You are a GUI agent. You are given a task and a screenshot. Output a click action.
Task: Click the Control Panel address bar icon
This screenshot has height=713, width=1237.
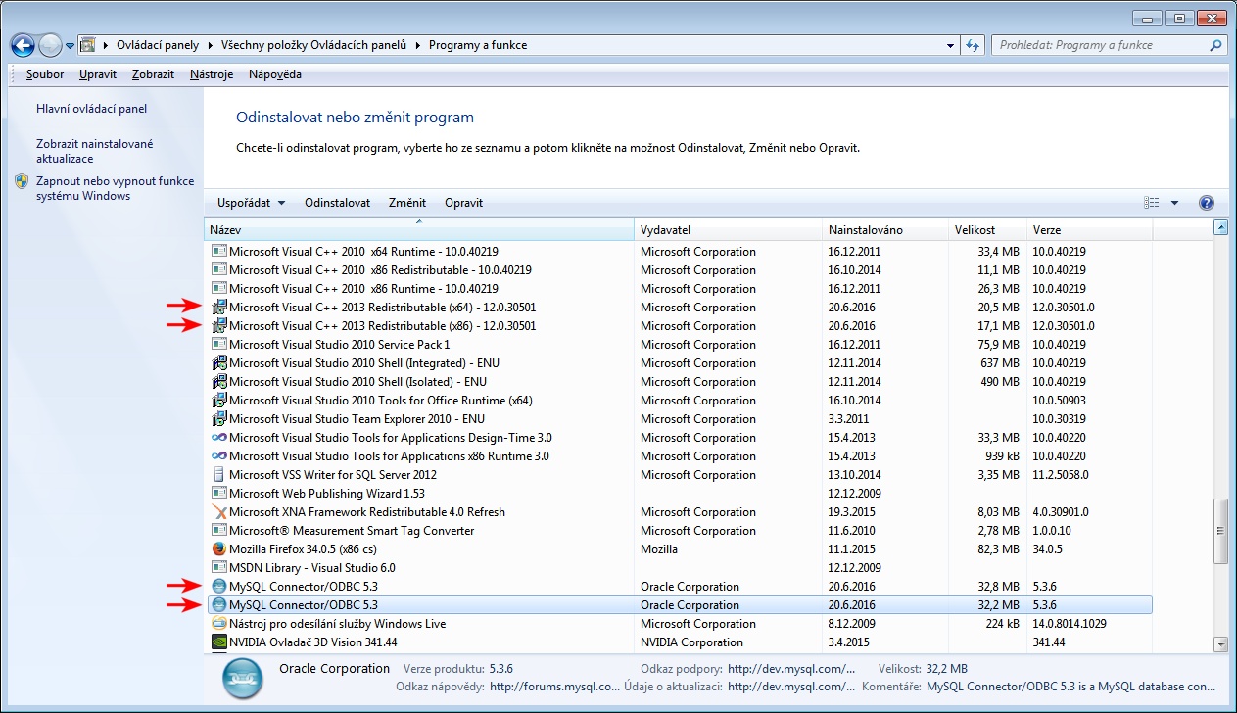tap(87, 45)
